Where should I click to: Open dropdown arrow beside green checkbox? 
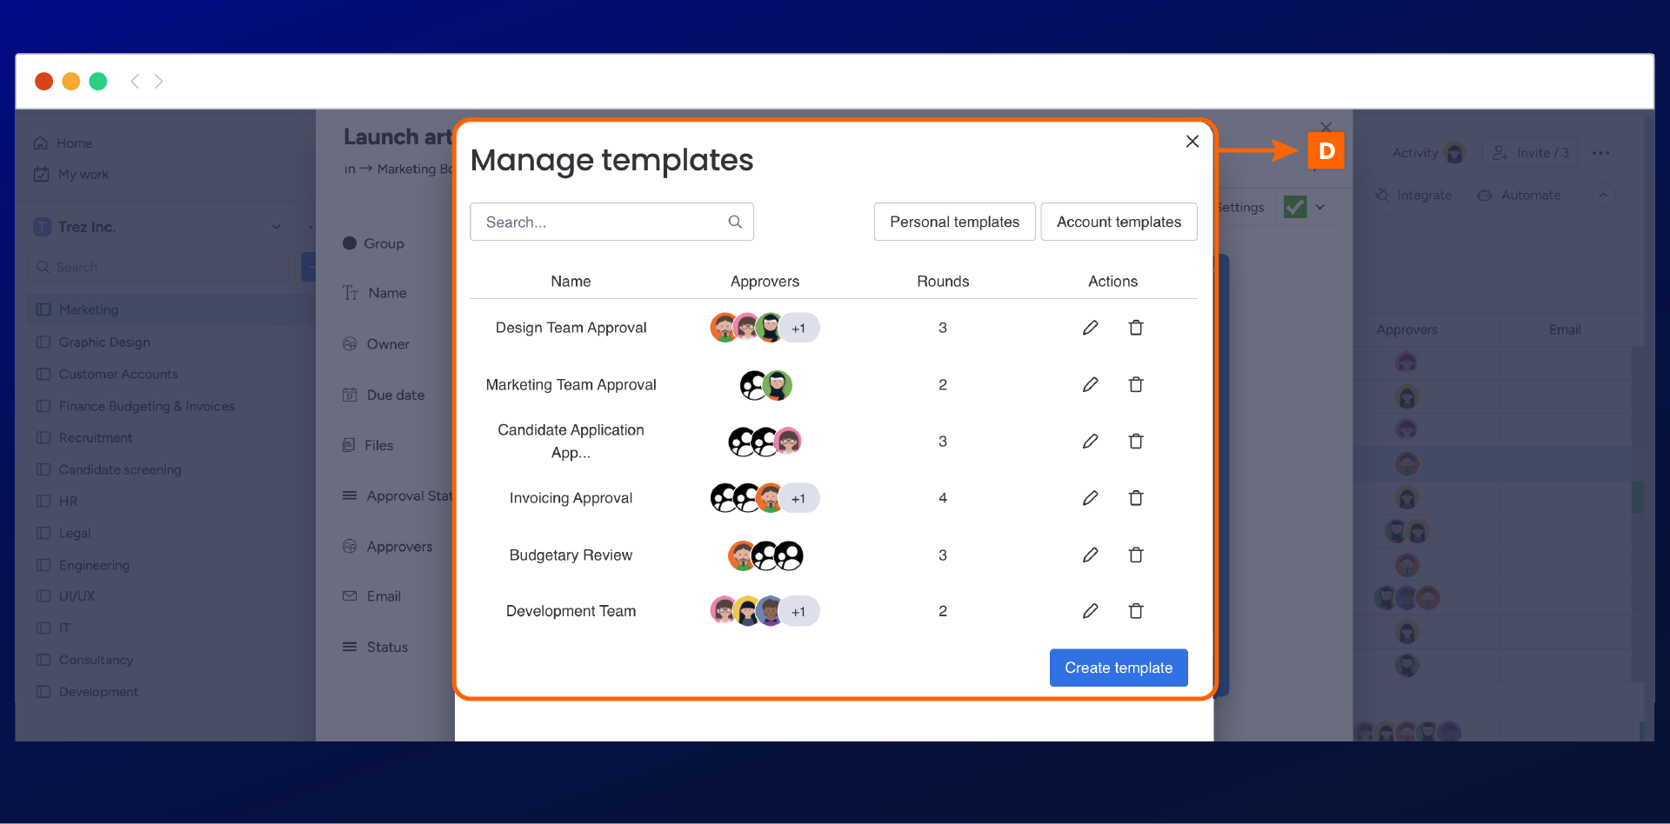tap(1320, 207)
